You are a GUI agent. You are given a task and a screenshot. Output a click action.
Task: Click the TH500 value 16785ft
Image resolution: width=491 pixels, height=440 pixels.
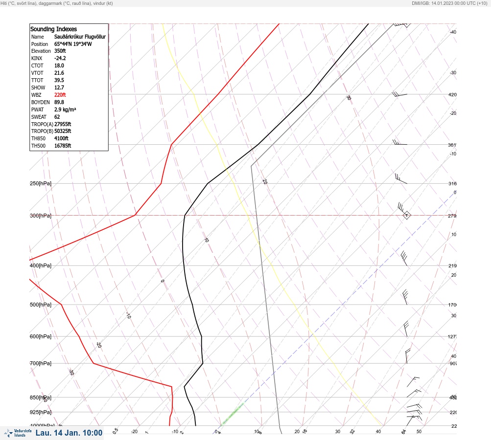(x=63, y=146)
